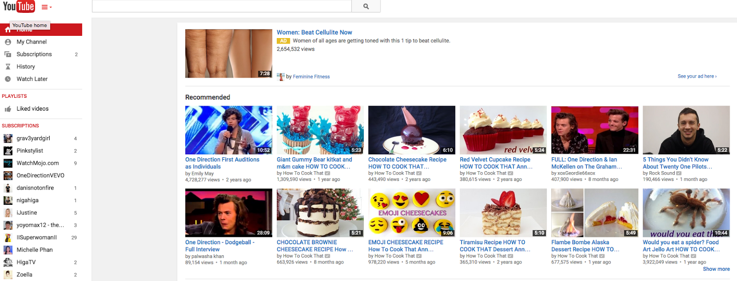Open the Feminine Fitness channel link
737x281 pixels.
pyautogui.click(x=311, y=77)
